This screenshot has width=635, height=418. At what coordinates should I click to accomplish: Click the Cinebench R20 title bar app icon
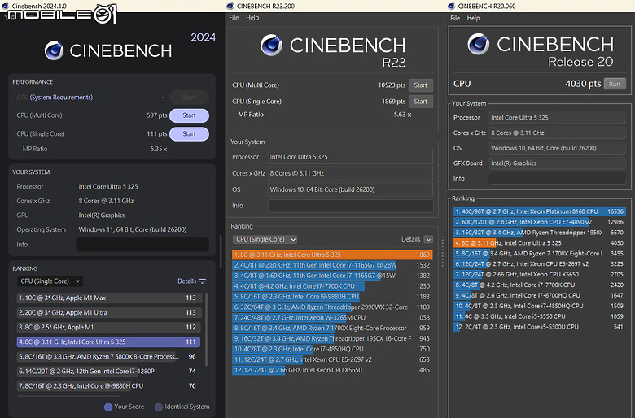tap(453, 6)
